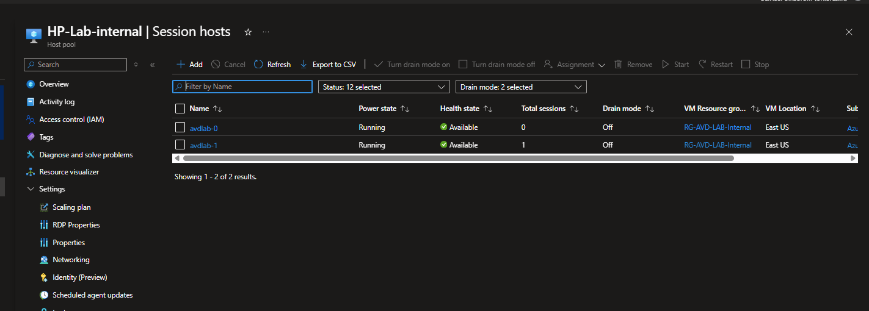Focus the sidebar Search box
Image resolution: width=869 pixels, height=311 pixels.
point(75,65)
